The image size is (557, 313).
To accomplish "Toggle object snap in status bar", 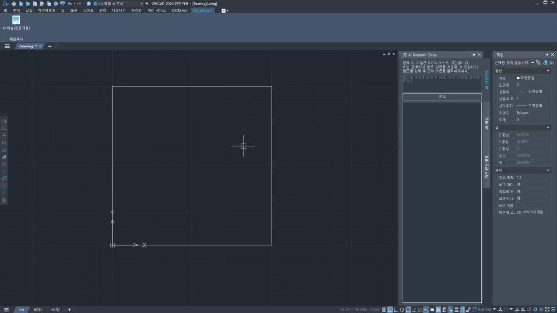I will point(408,310).
